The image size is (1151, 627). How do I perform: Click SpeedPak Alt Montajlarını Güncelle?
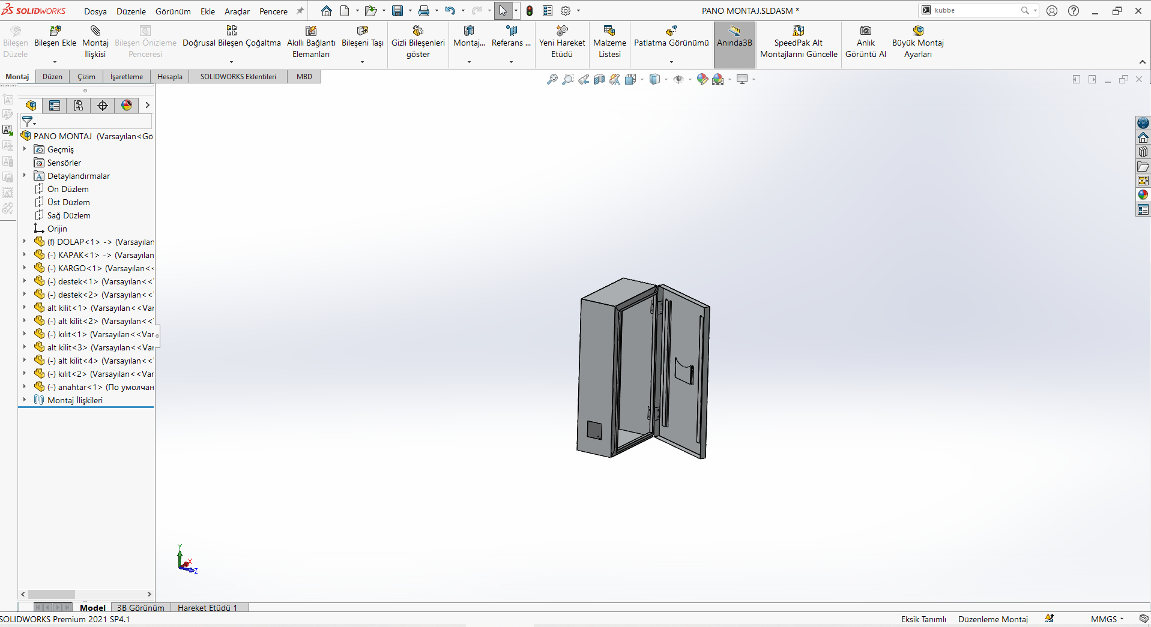click(x=799, y=42)
